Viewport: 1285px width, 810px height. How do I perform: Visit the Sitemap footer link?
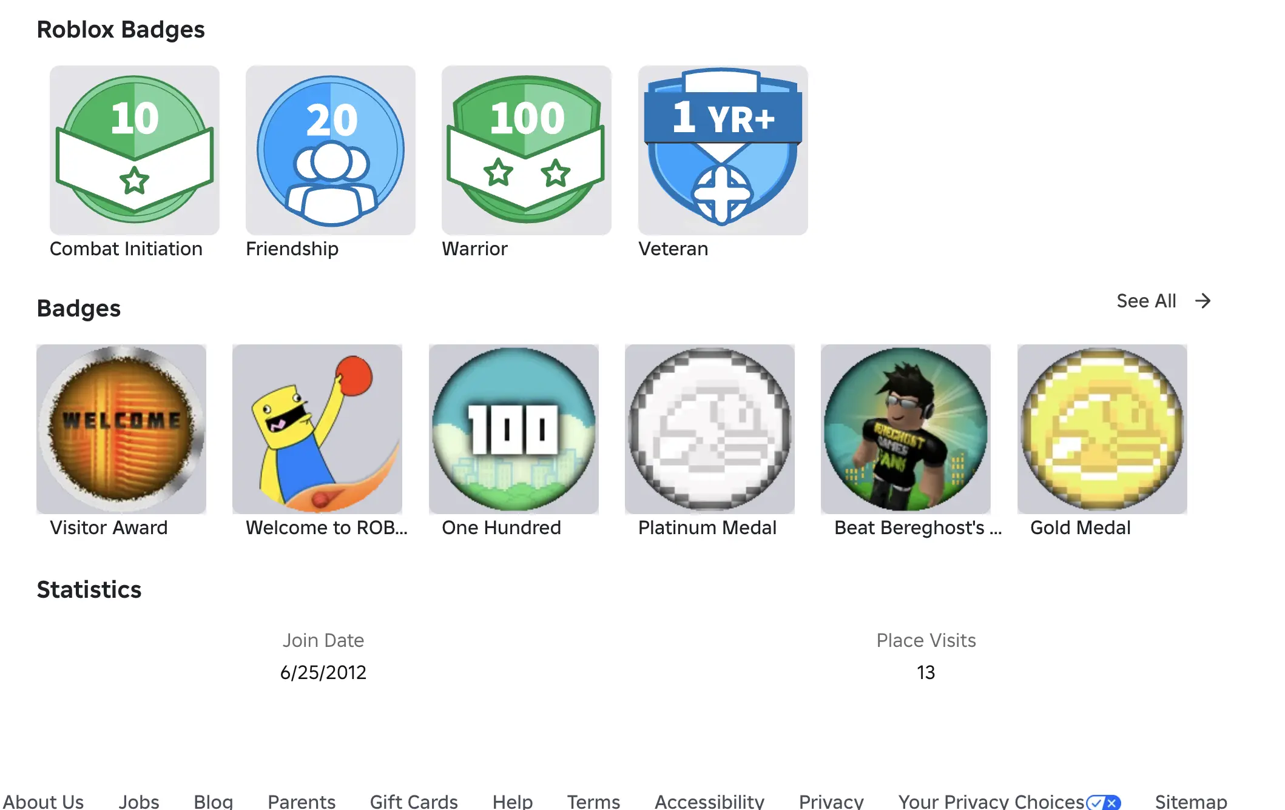pyautogui.click(x=1190, y=802)
